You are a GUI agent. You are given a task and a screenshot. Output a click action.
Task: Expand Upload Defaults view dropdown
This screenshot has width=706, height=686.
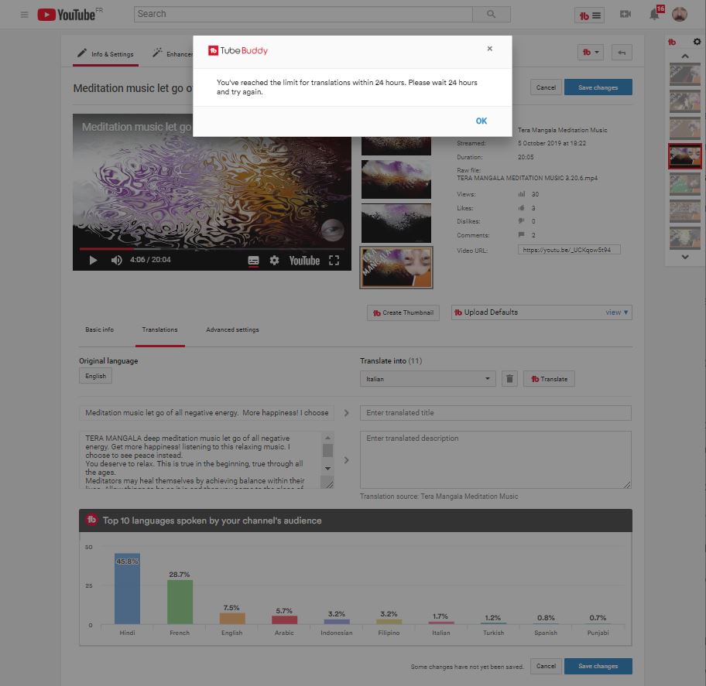(x=616, y=312)
